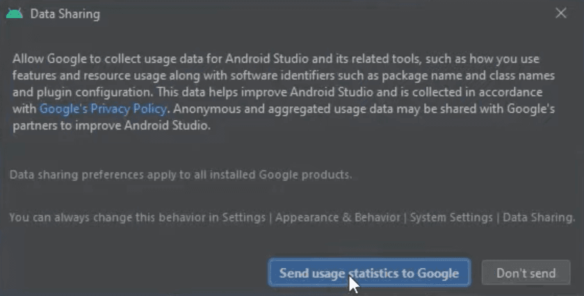
Task: Click paragraph starting 'Allow Google to collect usage data'
Action: coord(284,92)
